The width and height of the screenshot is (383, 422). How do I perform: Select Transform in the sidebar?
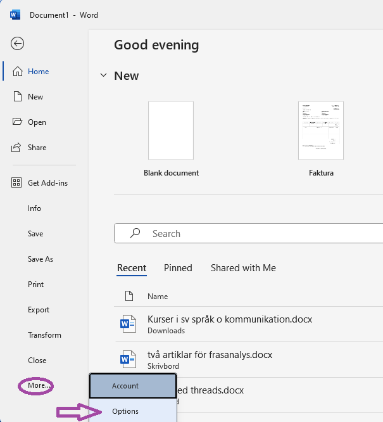pyautogui.click(x=44, y=335)
